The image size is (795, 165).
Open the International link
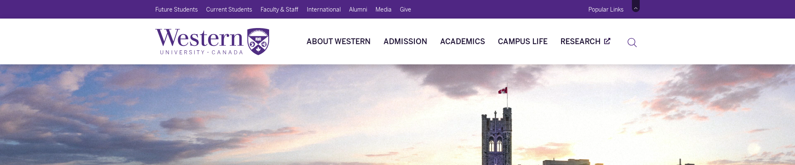[323, 9]
